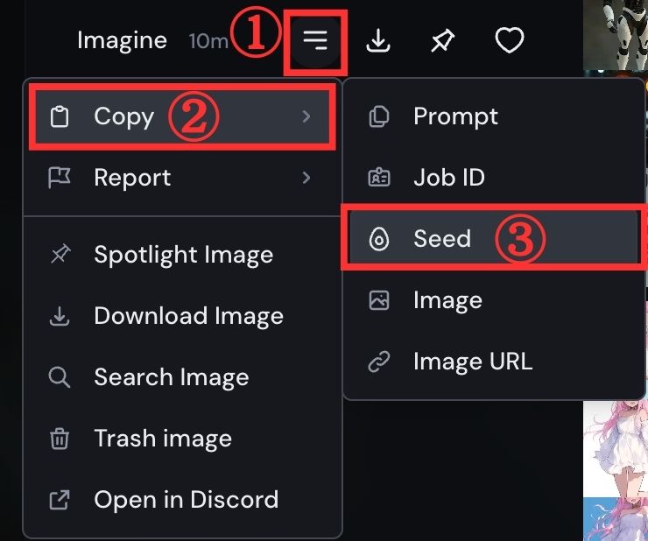Choose Job ID in the submenu
This screenshot has height=541, width=648.
(x=448, y=178)
